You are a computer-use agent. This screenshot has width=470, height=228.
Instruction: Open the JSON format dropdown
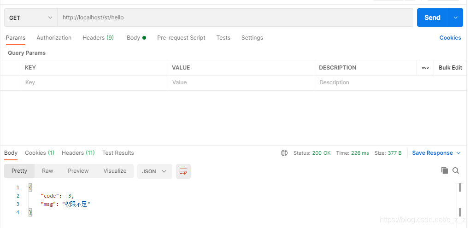click(155, 171)
